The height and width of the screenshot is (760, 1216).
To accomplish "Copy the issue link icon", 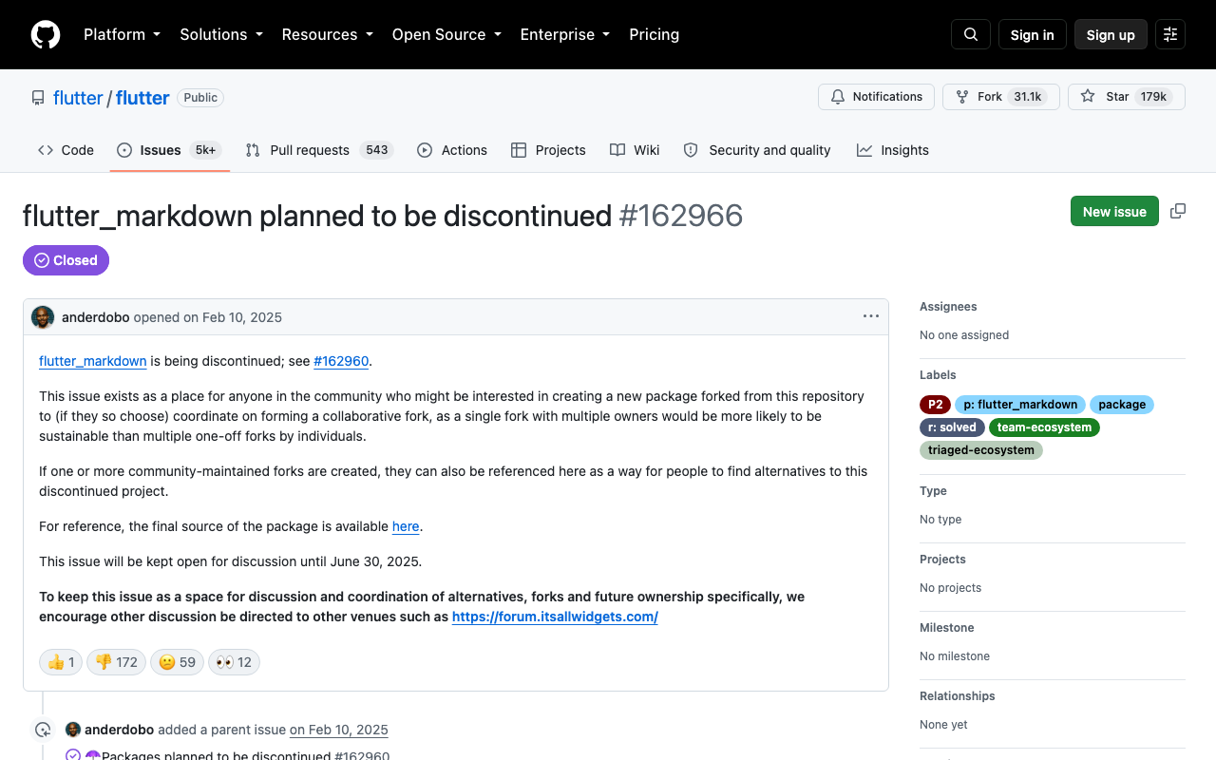I will click(x=1178, y=211).
